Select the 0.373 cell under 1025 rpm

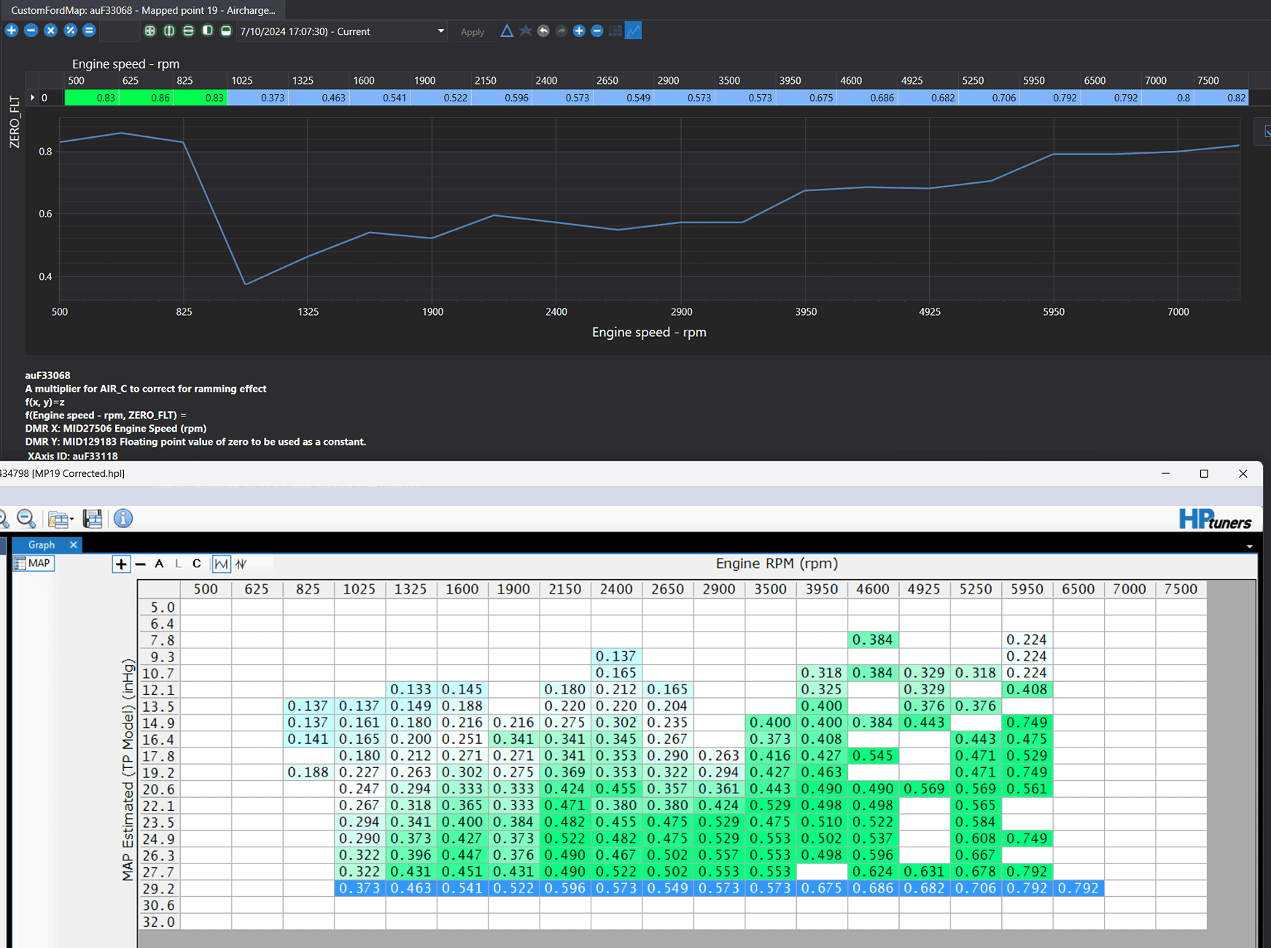point(257,98)
